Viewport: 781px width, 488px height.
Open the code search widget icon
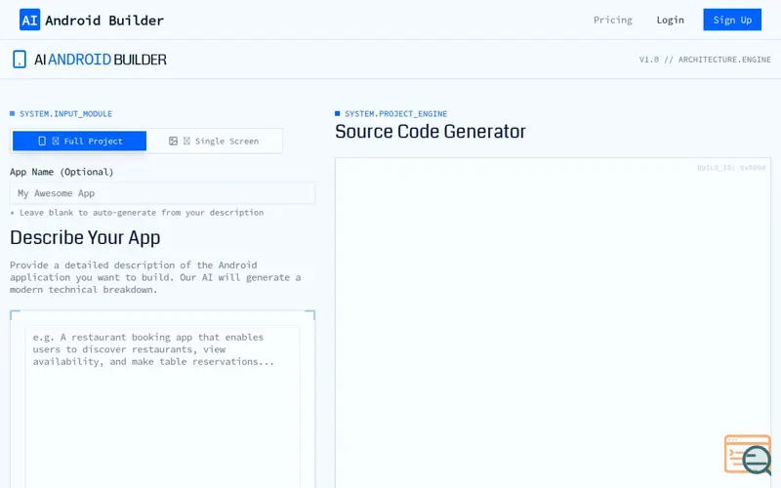point(748,455)
